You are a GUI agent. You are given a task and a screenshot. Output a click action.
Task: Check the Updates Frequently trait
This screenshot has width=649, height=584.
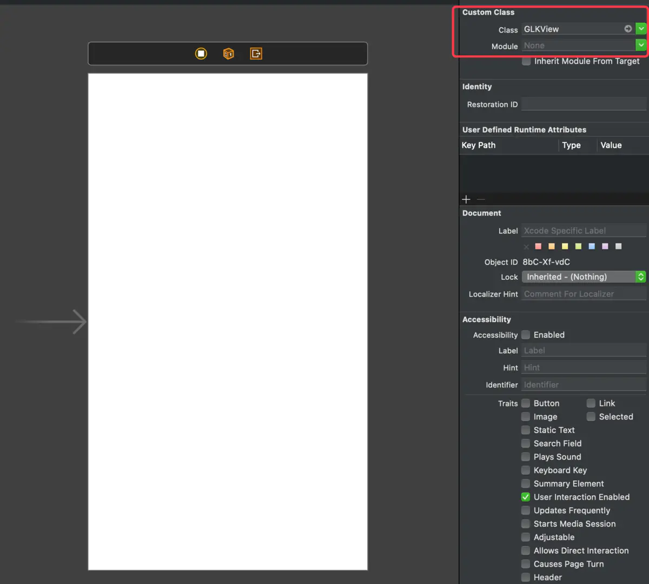526,510
